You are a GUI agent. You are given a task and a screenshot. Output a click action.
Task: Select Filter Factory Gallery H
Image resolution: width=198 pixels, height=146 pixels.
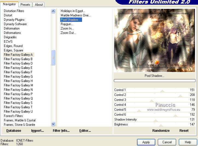[18, 81]
